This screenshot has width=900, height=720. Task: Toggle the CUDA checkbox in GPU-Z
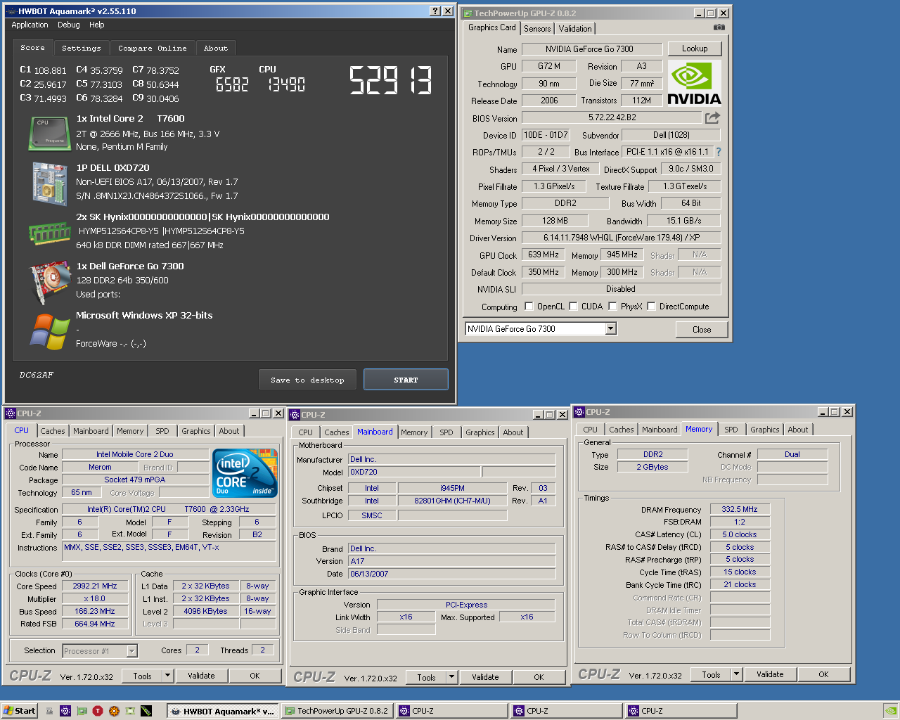[573, 306]
